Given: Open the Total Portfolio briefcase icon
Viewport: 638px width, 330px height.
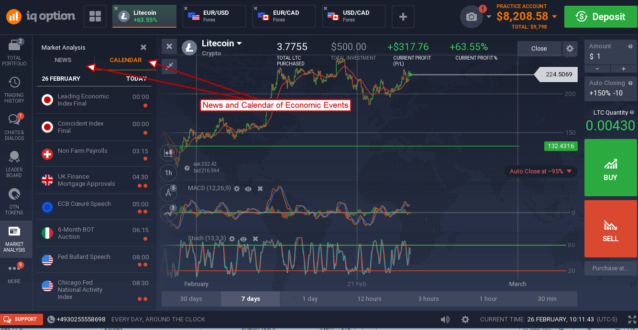Looking at the screenshot, I should tap(14, 46).
